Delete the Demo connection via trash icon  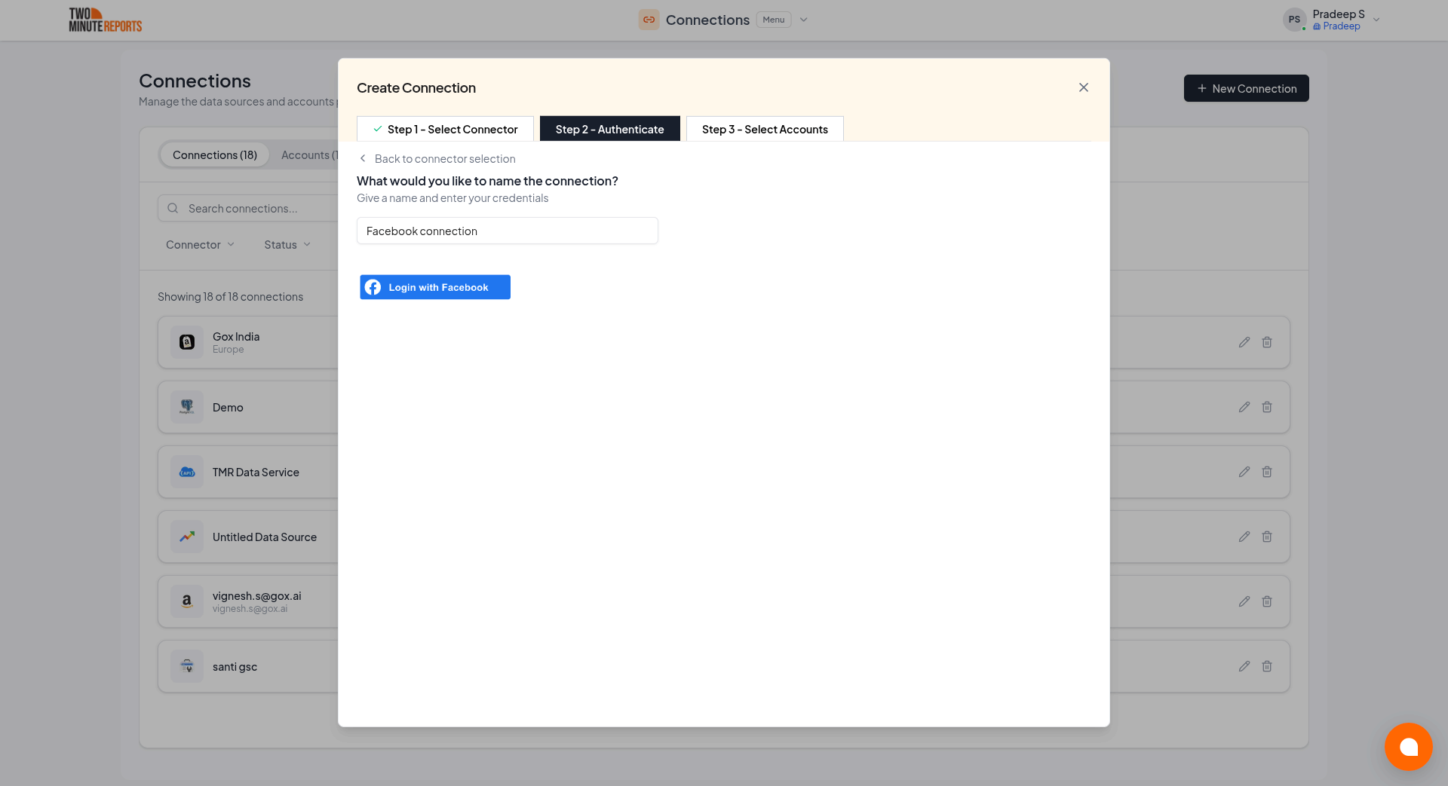1267,407
